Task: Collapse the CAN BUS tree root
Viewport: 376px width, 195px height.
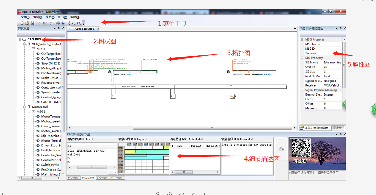Action: tap(20, 39)
